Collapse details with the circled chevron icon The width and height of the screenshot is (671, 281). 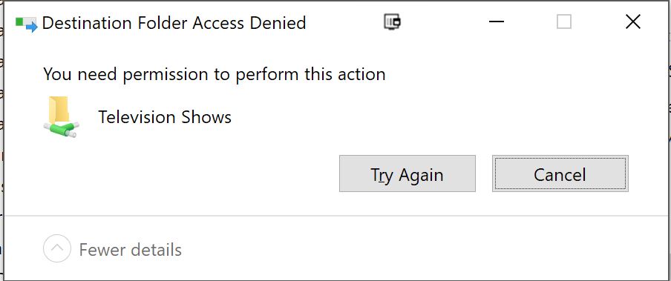click(57, 248)
